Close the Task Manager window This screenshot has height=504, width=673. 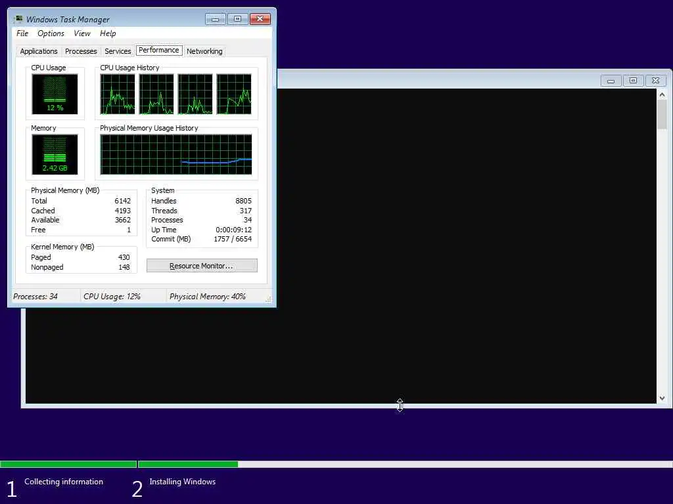[x=260, y=19]
